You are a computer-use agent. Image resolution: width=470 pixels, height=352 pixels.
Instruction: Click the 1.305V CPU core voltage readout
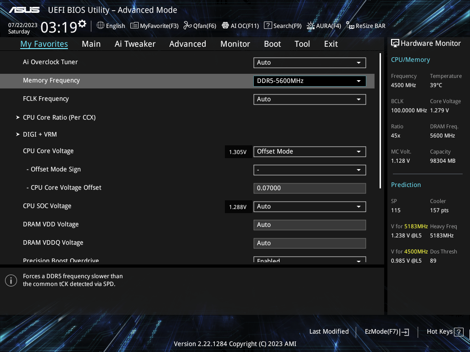238,152
